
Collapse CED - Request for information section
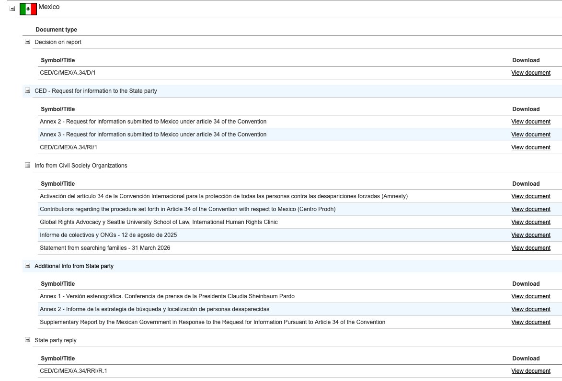pyautogui.click(x=28, y=90)
